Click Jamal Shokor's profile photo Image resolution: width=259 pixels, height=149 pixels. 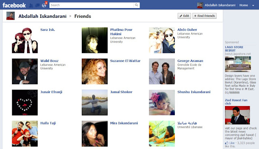pyautogui.click(x=95, y=102)
